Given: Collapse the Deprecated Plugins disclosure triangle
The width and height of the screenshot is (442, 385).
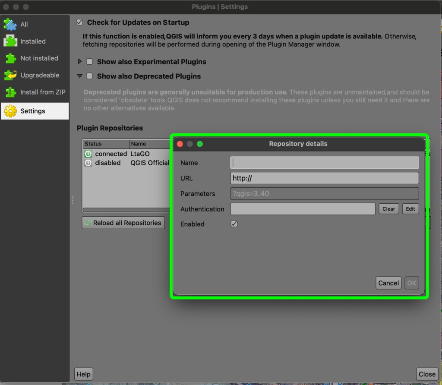Looking at the screenshot, I should pyautogui.click(x=79, y=76).
